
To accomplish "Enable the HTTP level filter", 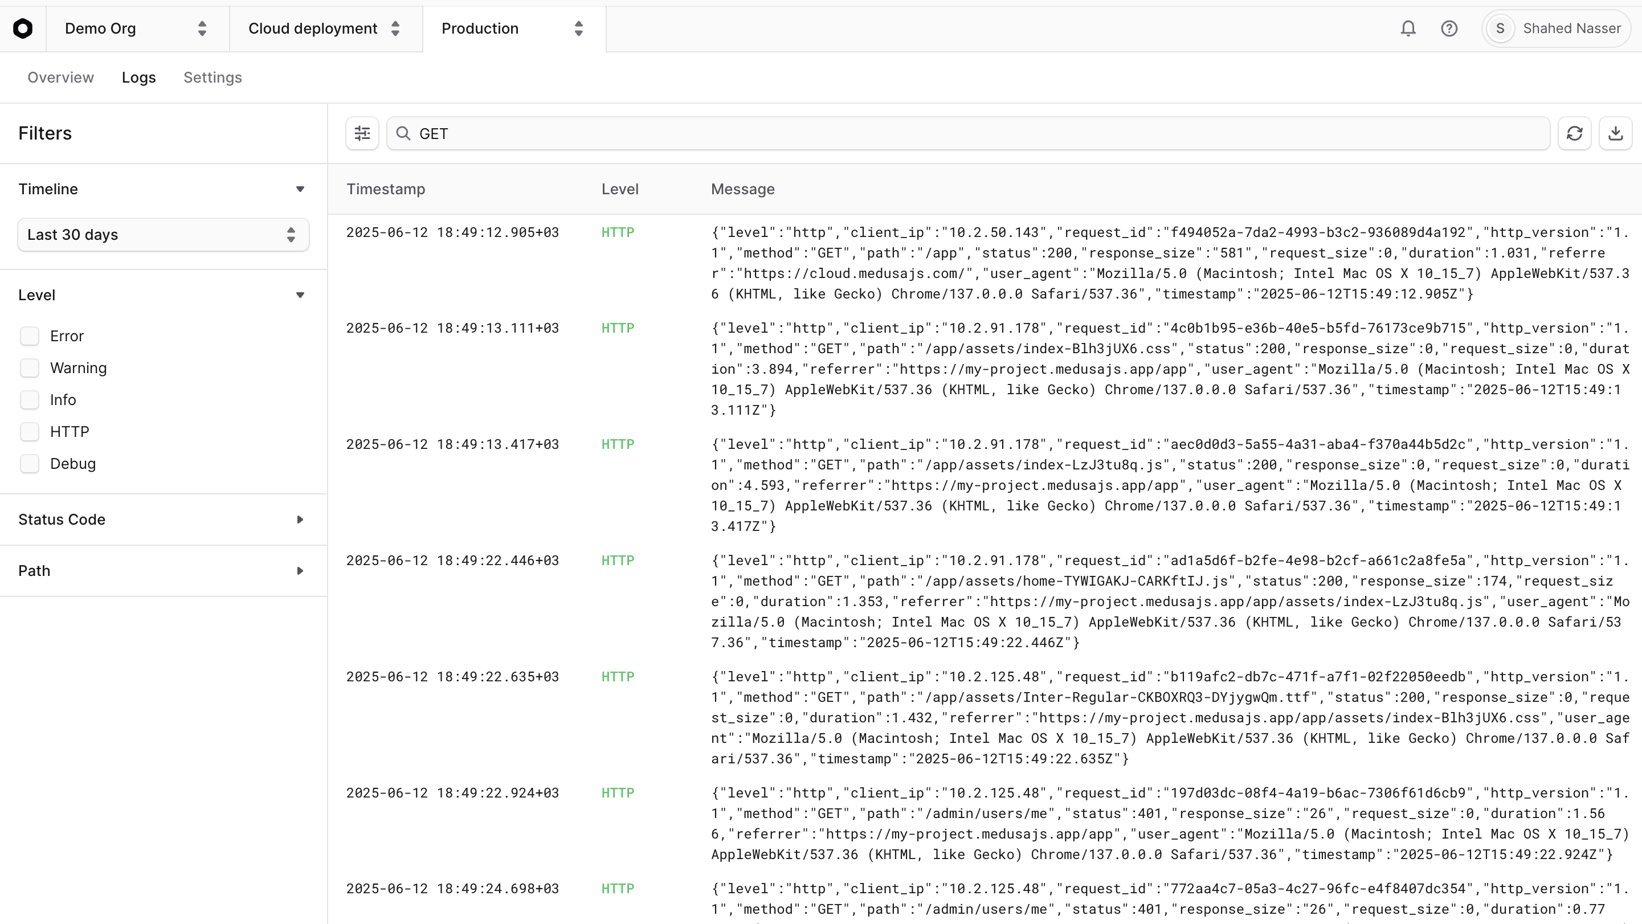I will 30,431.
